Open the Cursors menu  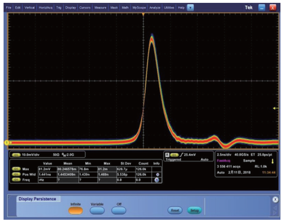pos(85,7)
